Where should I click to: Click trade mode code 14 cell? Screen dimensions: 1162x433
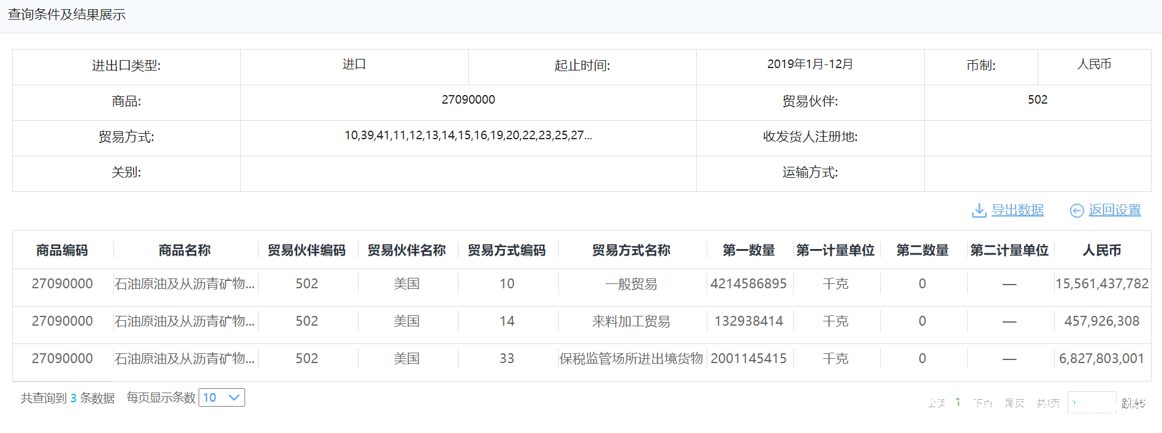507,321
